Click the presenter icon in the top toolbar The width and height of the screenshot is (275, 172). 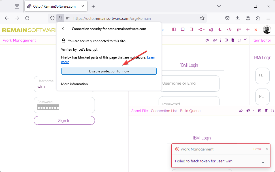click(239, 30)
